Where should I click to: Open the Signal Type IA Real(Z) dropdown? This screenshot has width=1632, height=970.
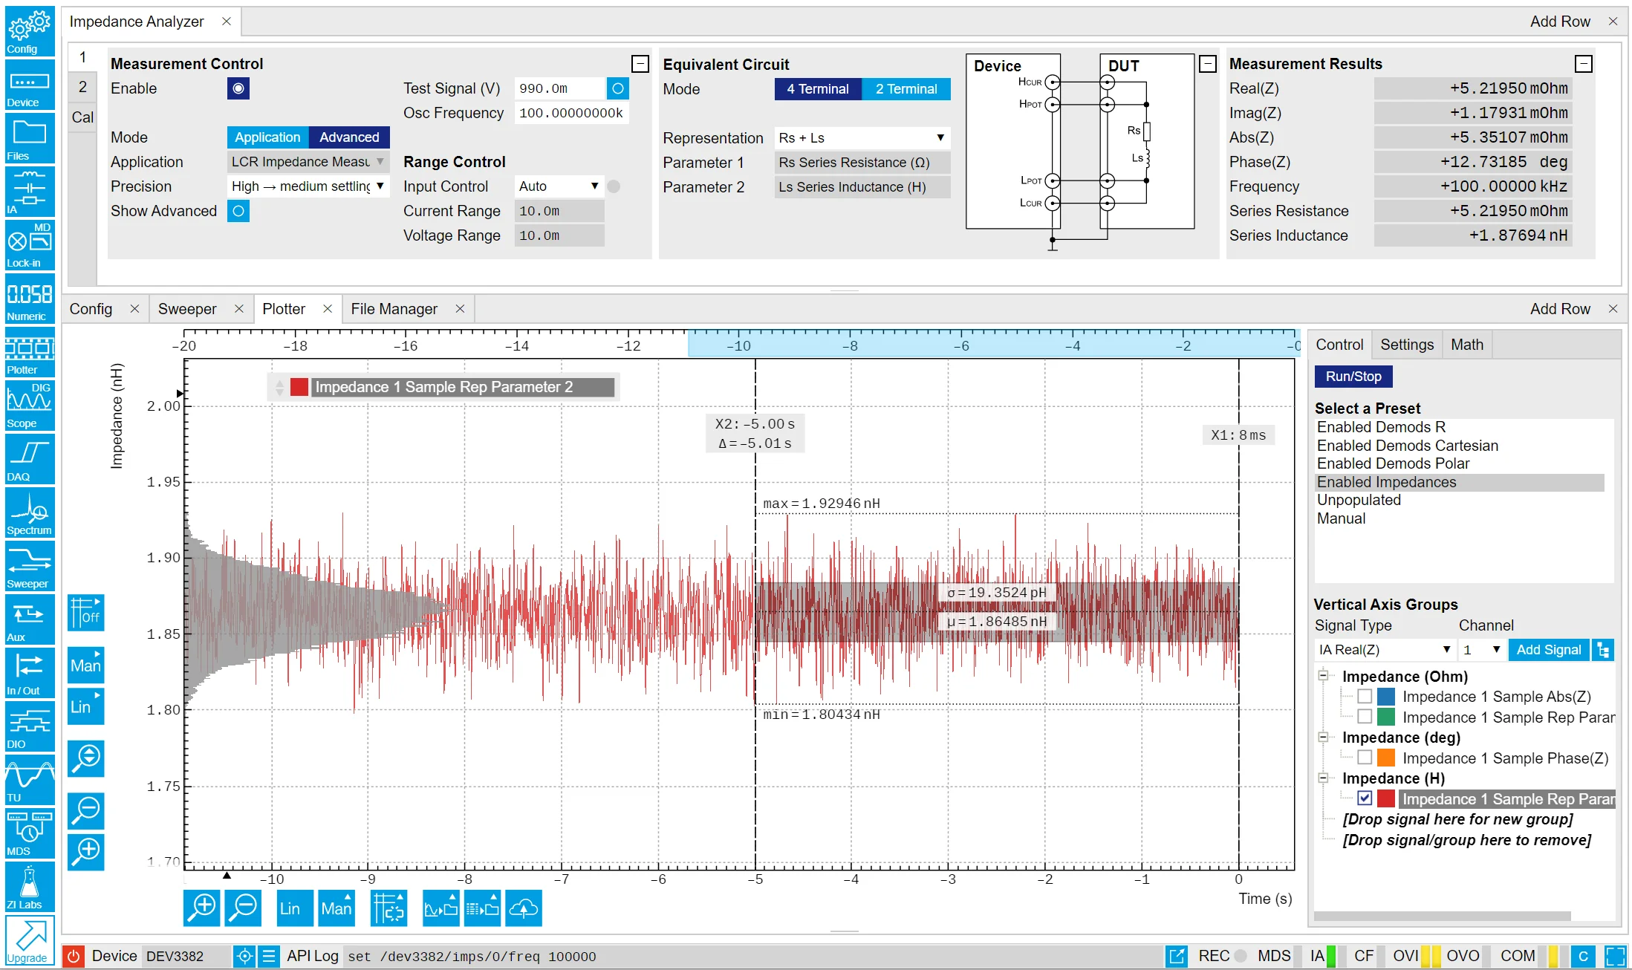(x=1385, y=650)
